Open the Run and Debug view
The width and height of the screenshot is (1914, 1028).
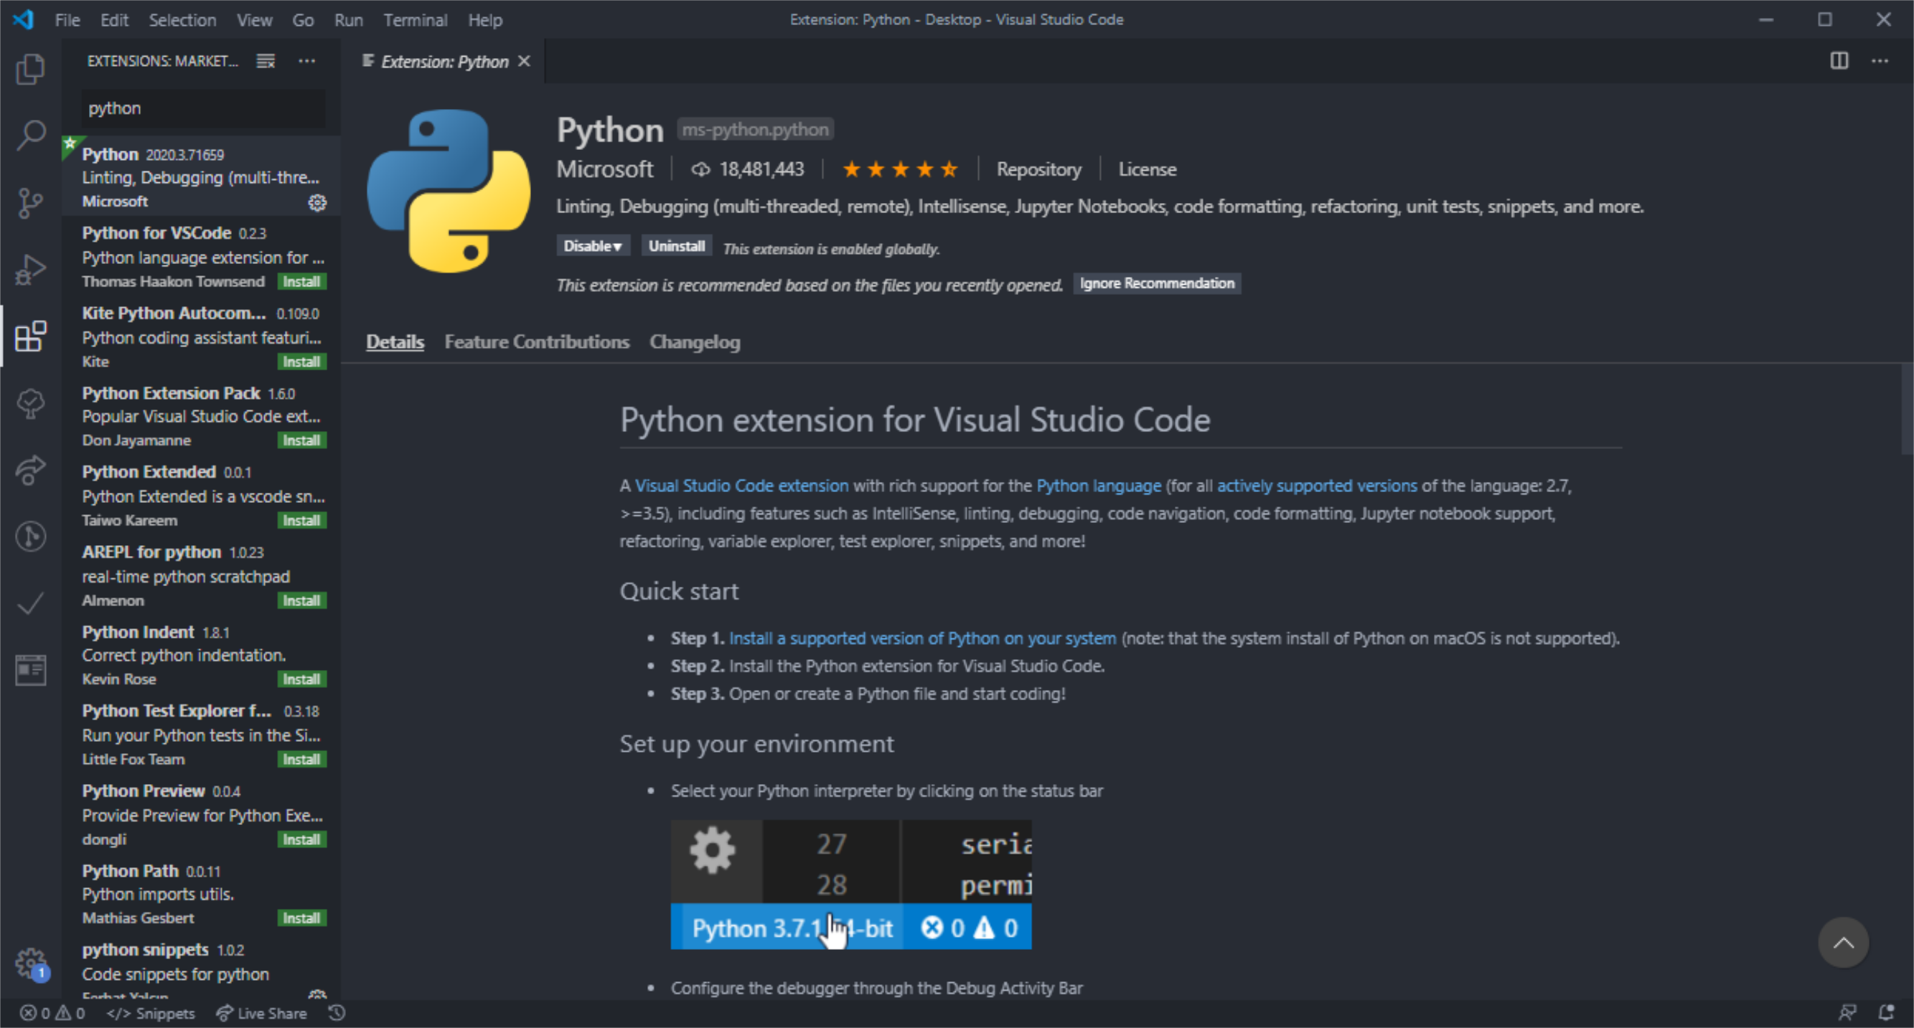(30, 269)
